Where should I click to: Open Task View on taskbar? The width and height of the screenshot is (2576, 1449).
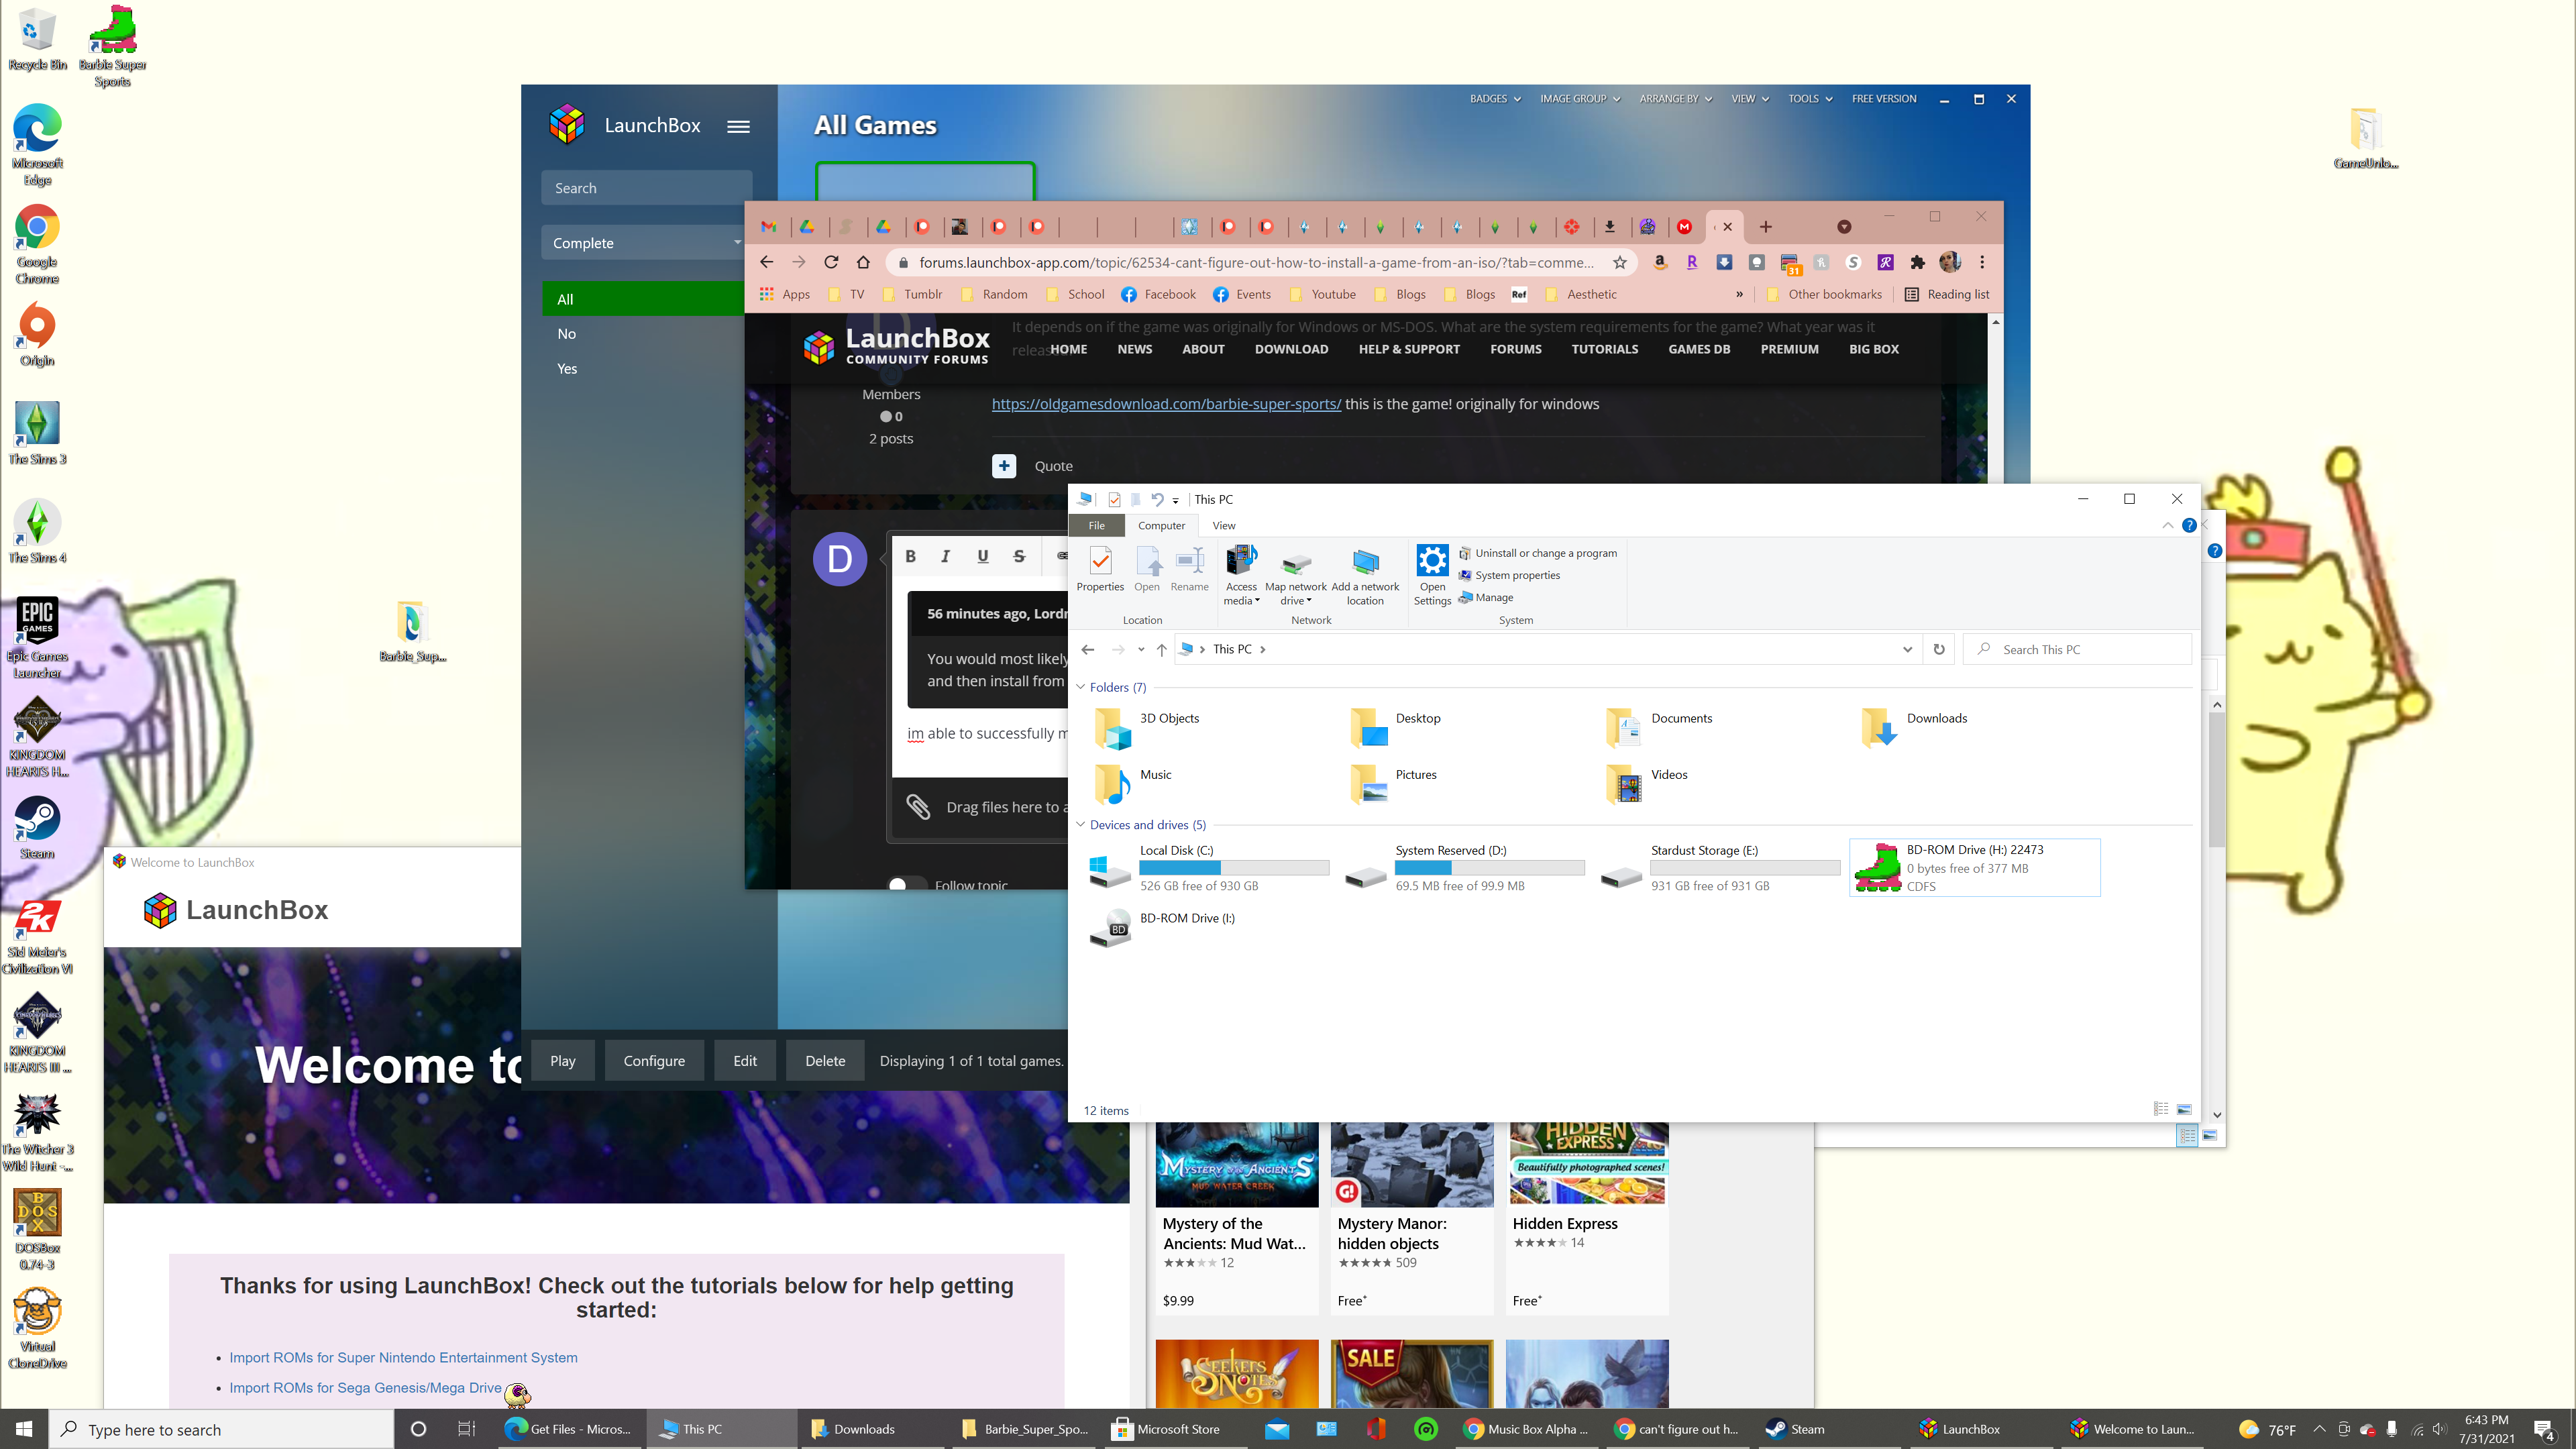466,1429
